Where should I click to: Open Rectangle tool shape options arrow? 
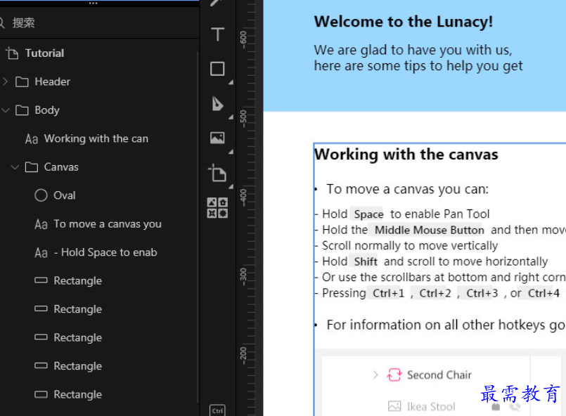coord(231,82)
